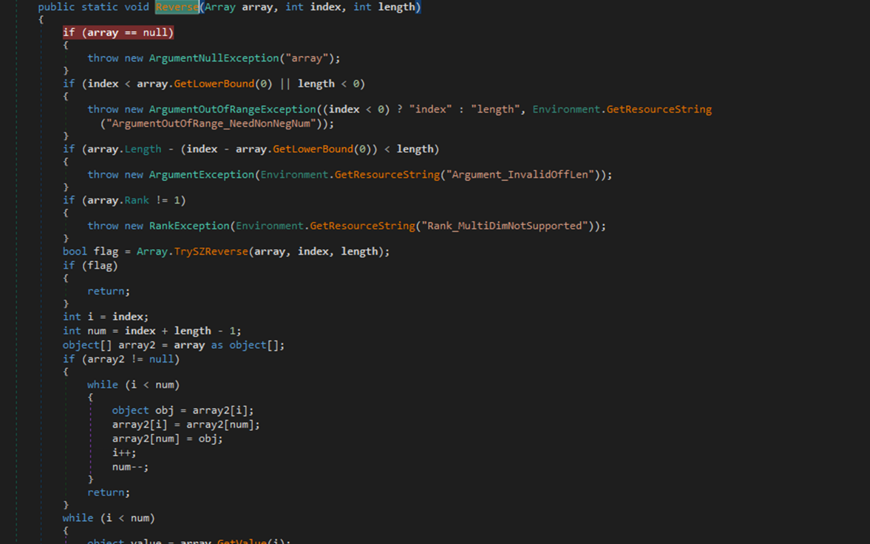Click the 'num--;' statement in the loop
The width and height of the screenshot is (870, 544).
tap(130, 467)
